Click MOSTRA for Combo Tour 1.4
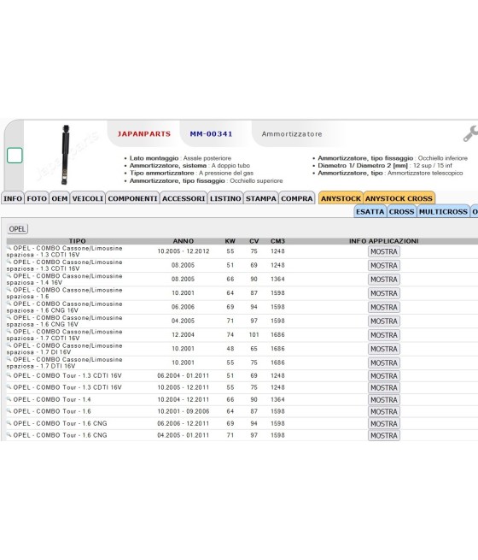Image resolution: width=478 pixels, height=560 pixels. tap(384, 399)
